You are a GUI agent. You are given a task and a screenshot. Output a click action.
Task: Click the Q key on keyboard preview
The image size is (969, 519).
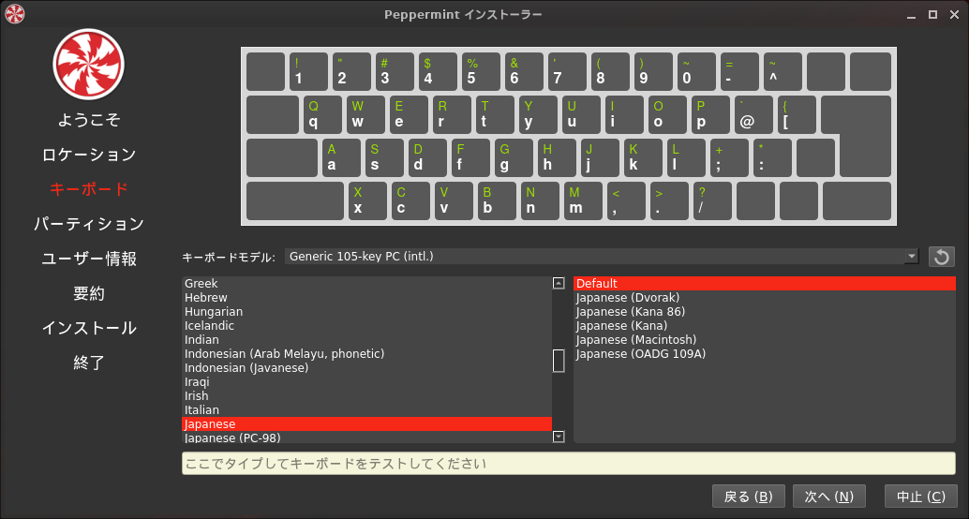tap(322, 115)
